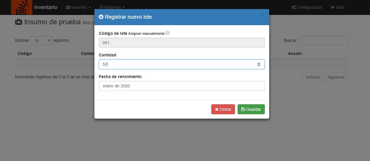Click the Código de lote field

pos(182,43)
